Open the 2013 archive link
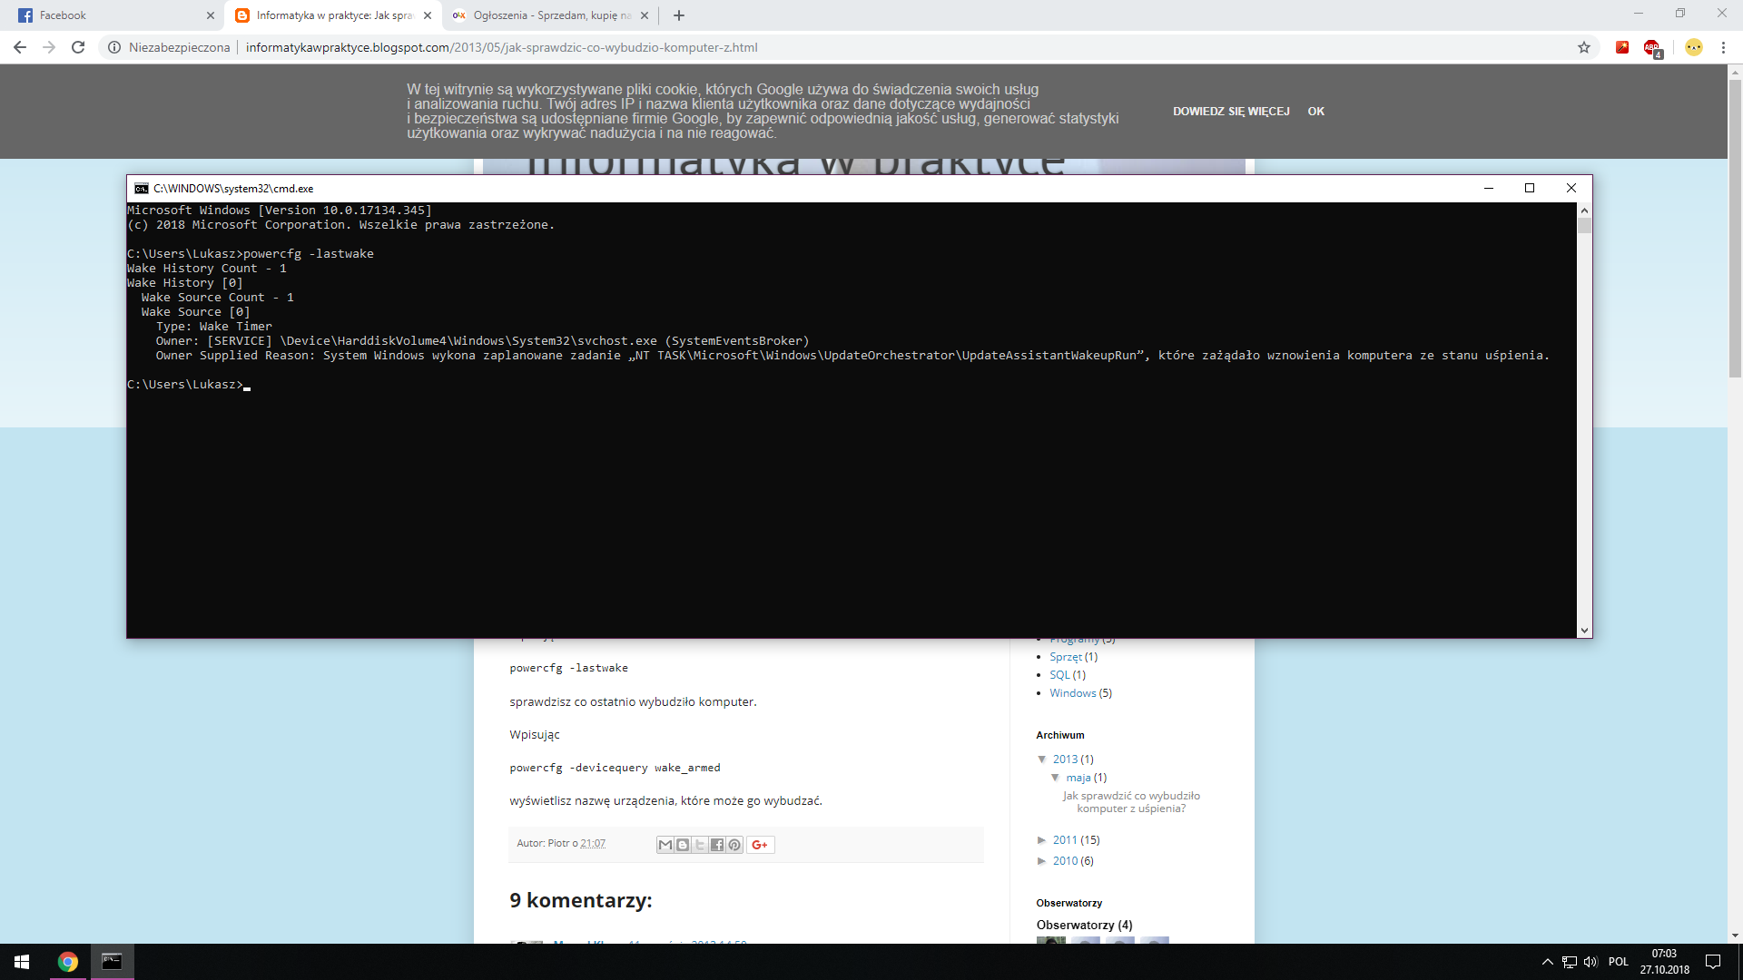Screen dimensions: 1743x980 1065,759
